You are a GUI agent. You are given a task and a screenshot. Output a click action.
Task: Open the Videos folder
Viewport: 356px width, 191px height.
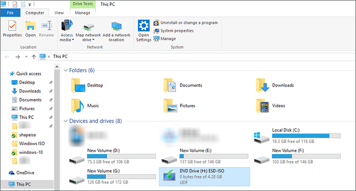click(270, 106)
